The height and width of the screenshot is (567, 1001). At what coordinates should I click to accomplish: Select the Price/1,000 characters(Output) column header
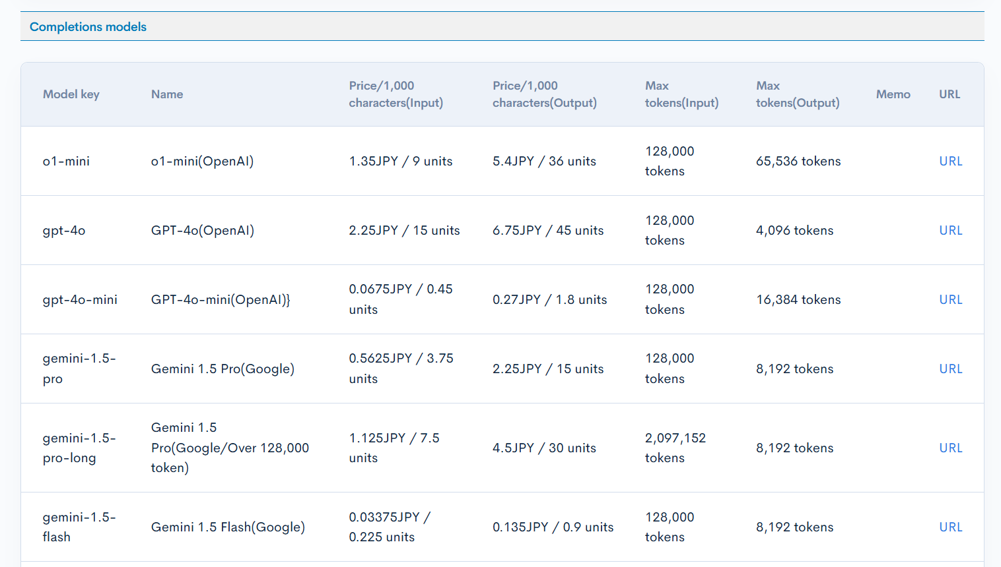click(544, 94)
